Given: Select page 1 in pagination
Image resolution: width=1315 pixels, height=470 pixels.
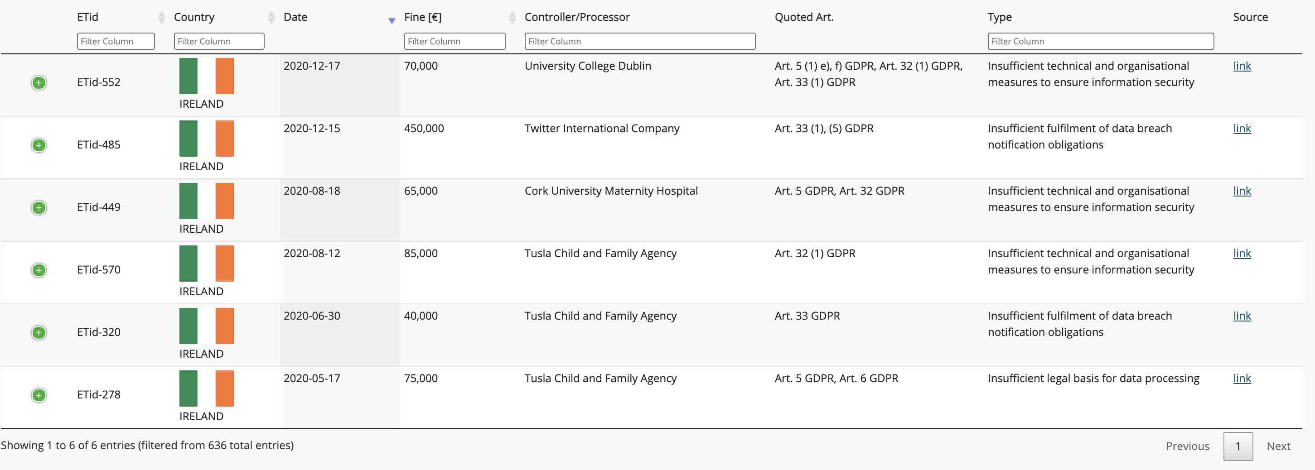Looking at the screenshot, I should pyautogui.click(x=1238, y=446).
